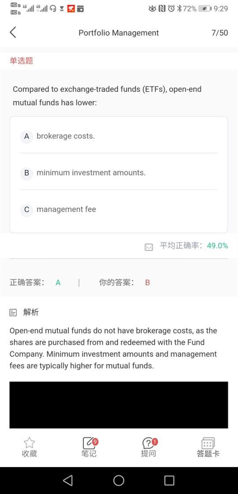
Task: Tap the back arrow in header
Action: point(13,33)
